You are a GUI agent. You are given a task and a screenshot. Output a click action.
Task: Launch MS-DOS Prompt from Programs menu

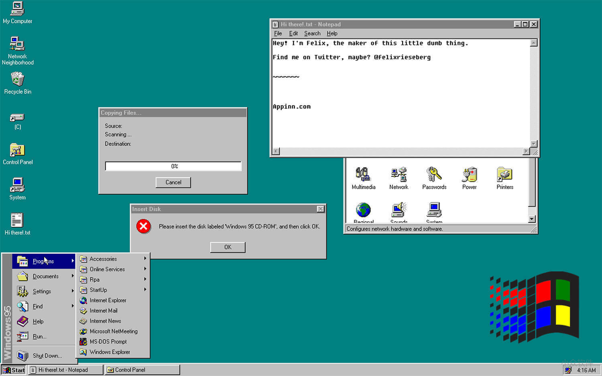(107, 342)
